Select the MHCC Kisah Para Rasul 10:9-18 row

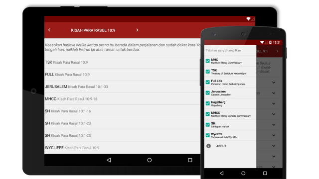pyautogui.click(x=122, y=99)
